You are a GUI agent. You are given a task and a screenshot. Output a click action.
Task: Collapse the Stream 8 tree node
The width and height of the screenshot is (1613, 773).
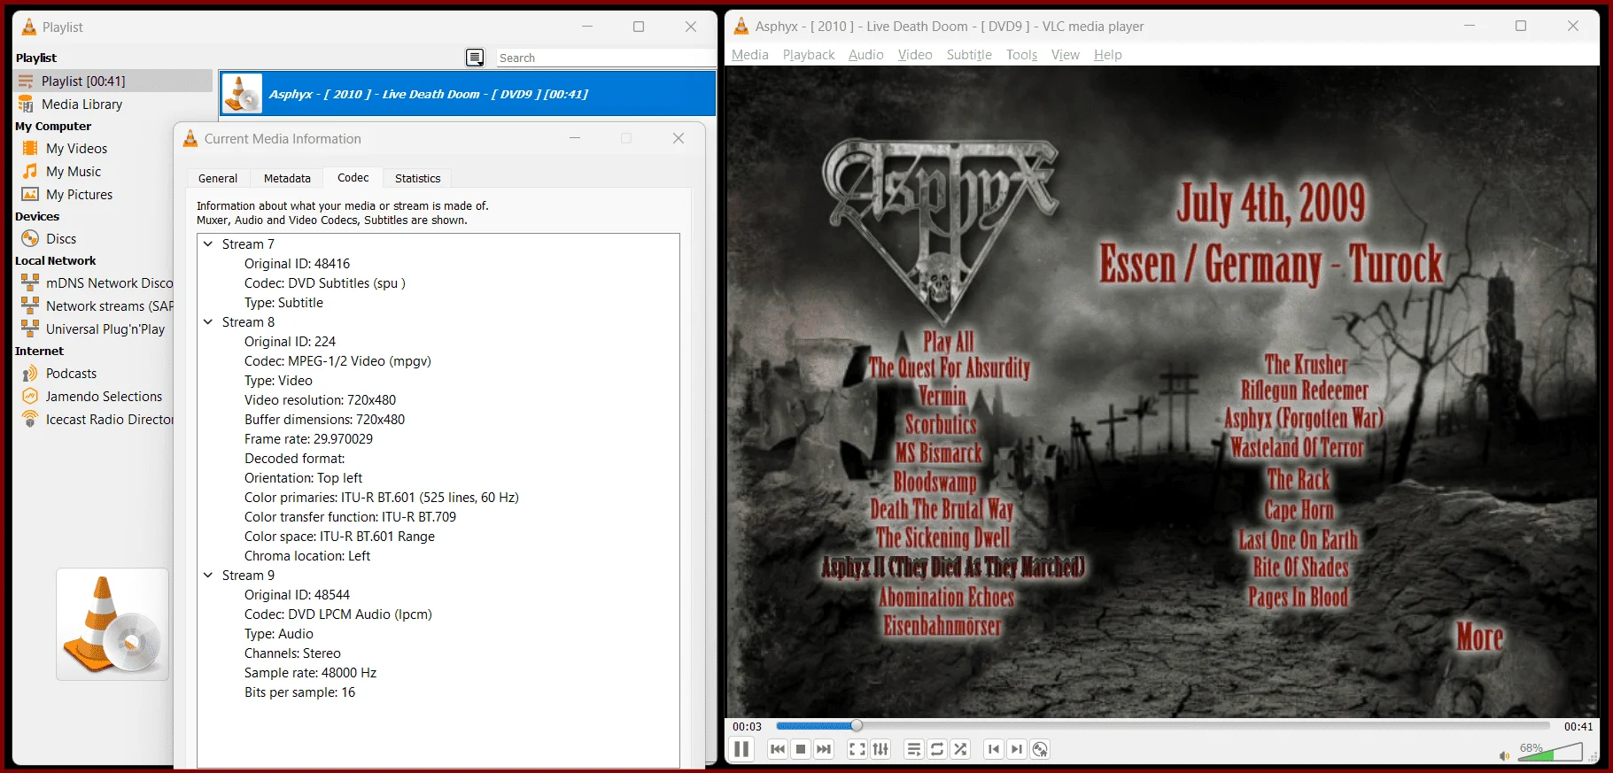pos(208,321)
